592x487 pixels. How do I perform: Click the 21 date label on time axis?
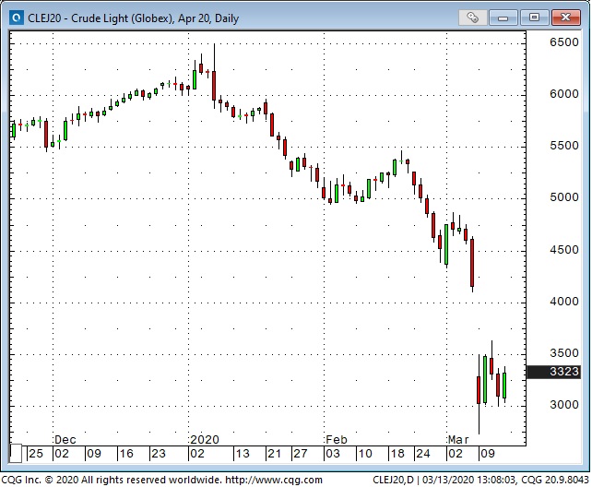tap(274, 454)
